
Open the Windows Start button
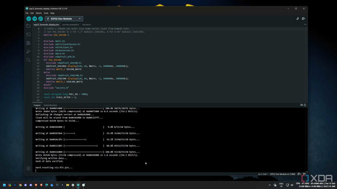(4, 185)
